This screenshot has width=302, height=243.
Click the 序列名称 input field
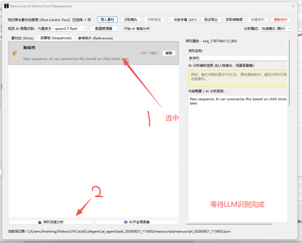point(238,58)
